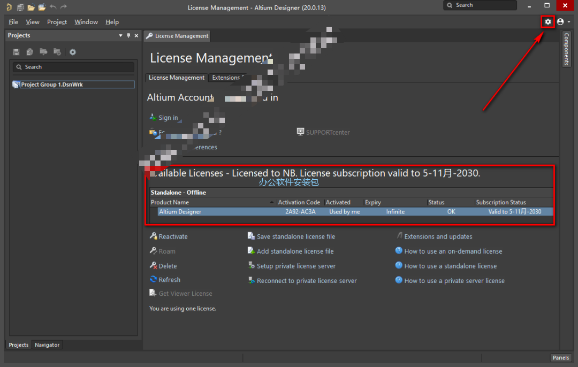Click the Add standalone license file icon
The height and width of the screenshot is (367, 578).
tap(252, 251)
